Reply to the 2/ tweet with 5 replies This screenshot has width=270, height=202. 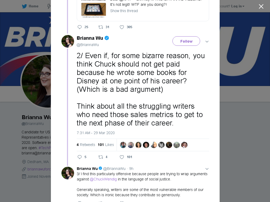[x=80, y=157]
